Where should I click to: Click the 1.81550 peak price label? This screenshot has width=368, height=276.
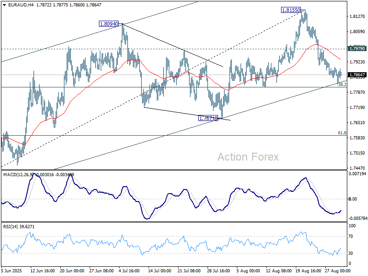point(292,10)
